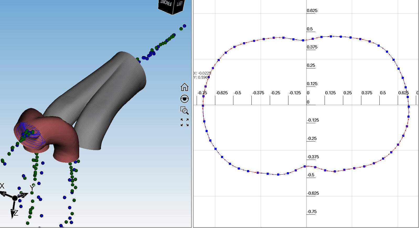Image resolution: width=419 pixels, height=228 pixels.
Task: Pick the control point at the top center dip
Action: (x=303, y=40)
